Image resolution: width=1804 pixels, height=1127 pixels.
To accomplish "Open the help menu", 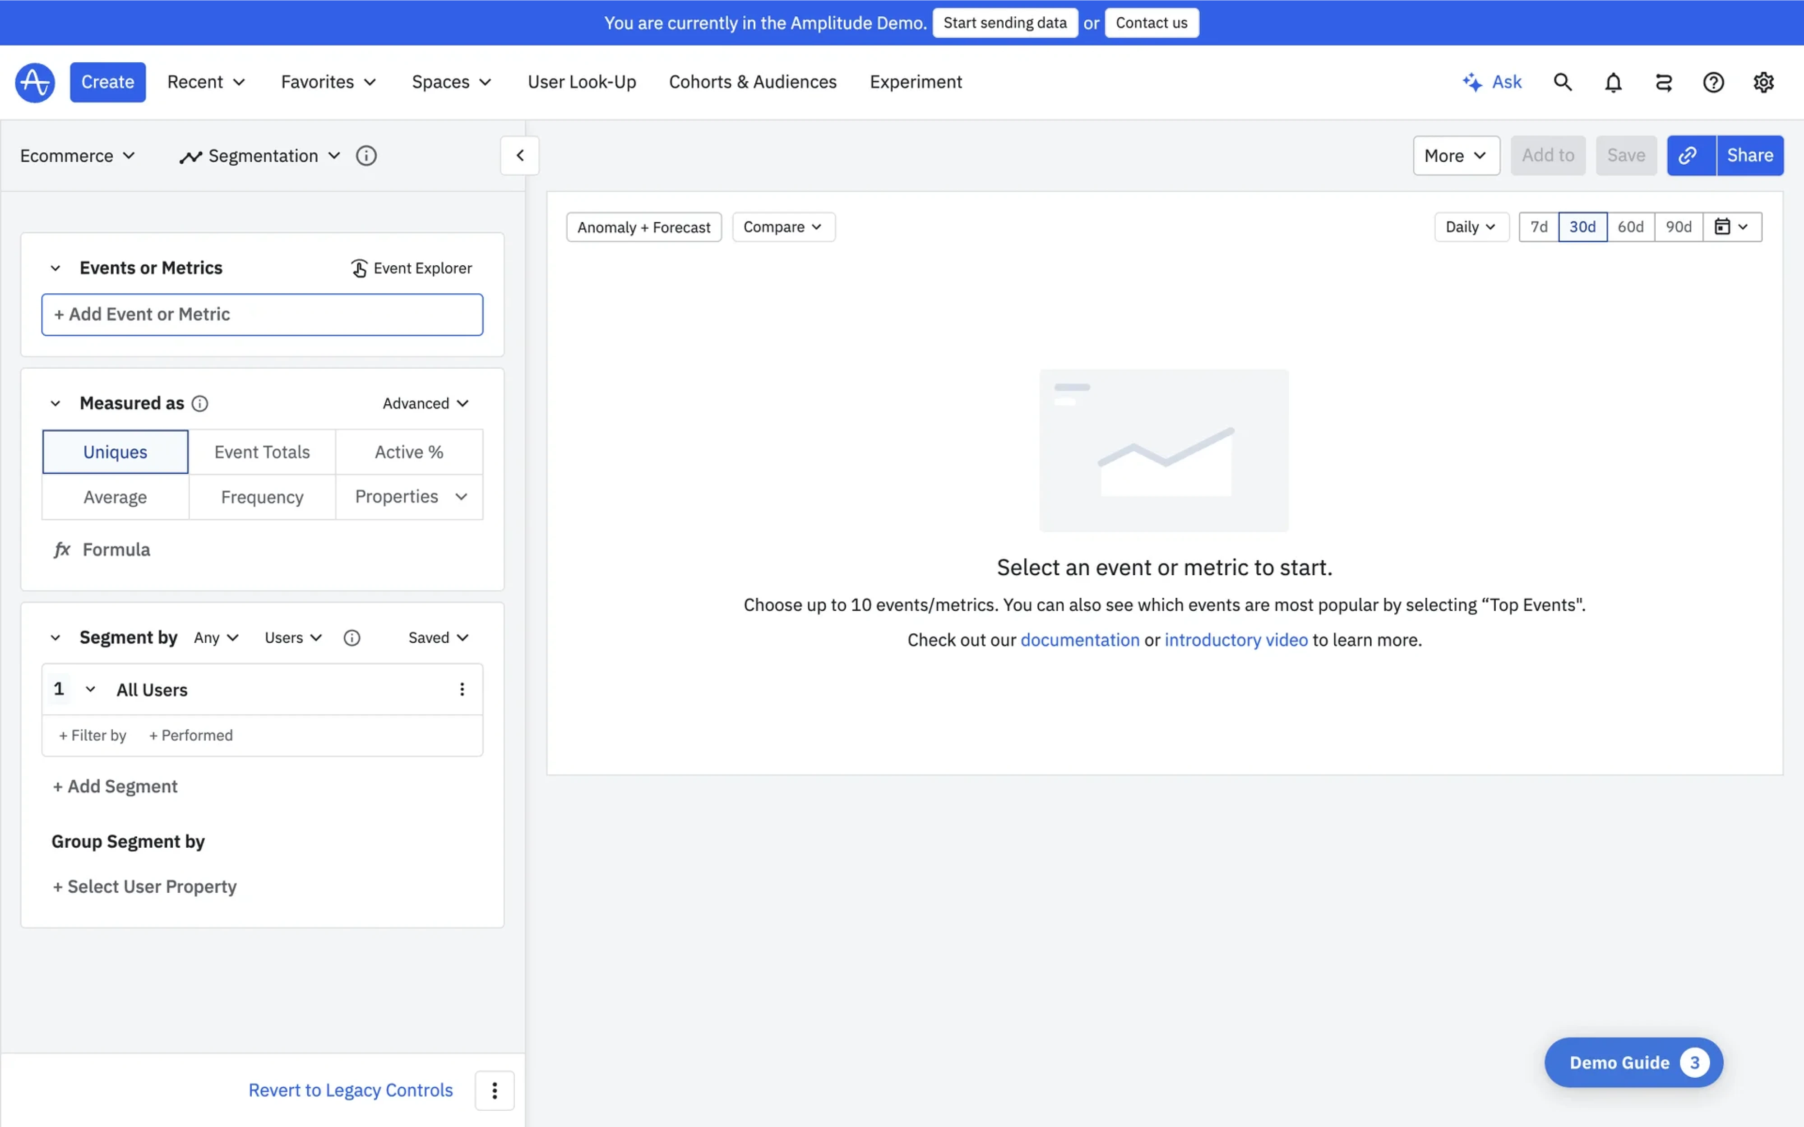I will 1714,82.
